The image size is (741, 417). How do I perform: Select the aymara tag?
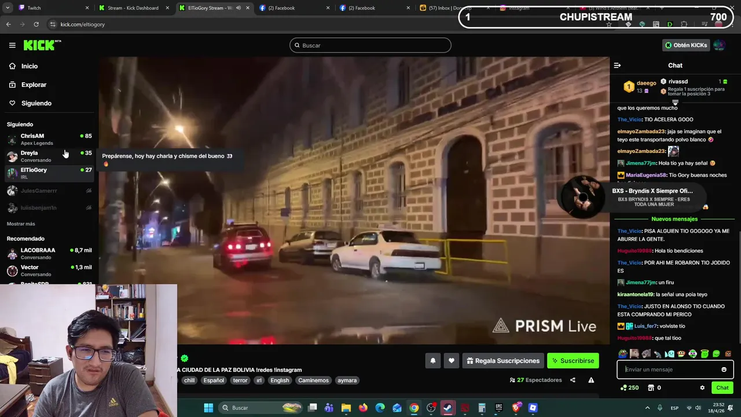tap(347, 381)
